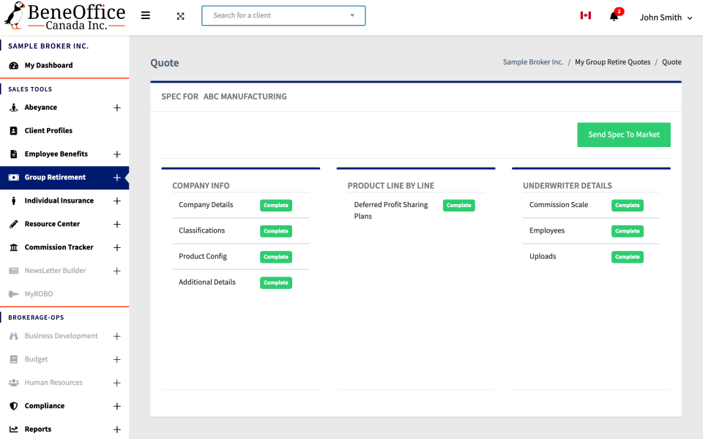The height and width of the screenshot is (439, 703).
Task: Click the My Group Retire Quotes breadcrumb
Action: [613, 62]
